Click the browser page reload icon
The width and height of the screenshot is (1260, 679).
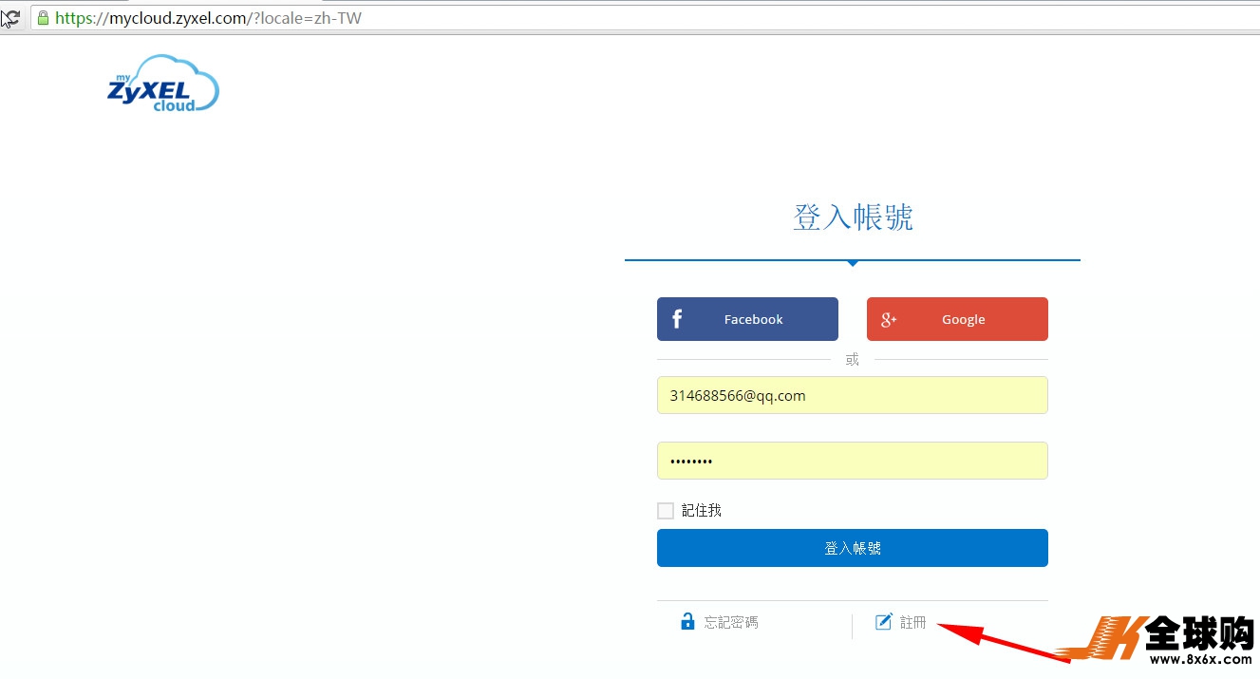pos(11,17)
